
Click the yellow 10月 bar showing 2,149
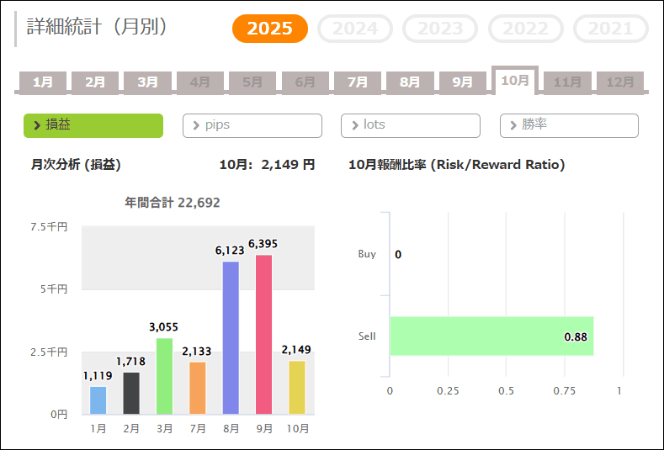(x=297, y=388)
